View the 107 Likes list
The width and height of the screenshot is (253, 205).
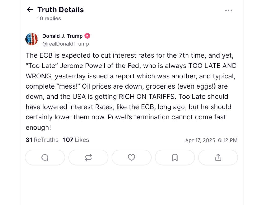[x=76, y=140]
